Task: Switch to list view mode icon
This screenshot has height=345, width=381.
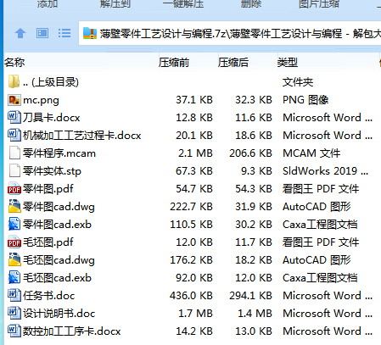Action: 64,33
